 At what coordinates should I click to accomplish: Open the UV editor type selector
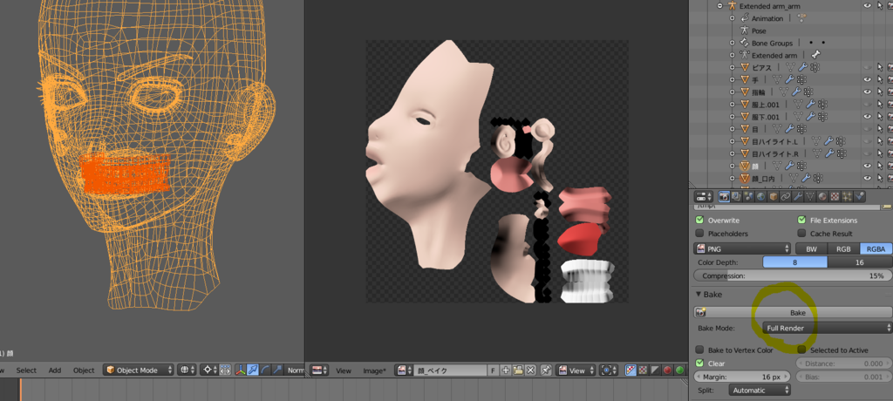(x=318, y=370)
